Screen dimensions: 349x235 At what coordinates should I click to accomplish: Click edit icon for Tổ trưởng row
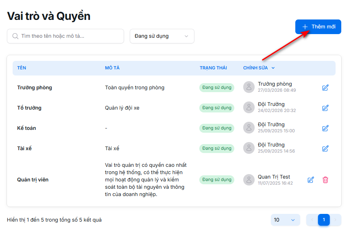point(325,108)
